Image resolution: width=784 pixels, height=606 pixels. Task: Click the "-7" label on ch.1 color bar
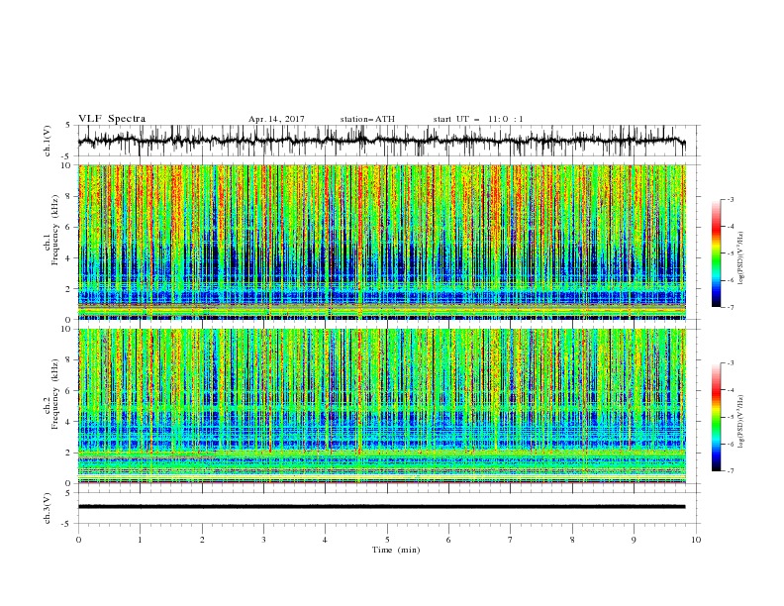pyautogui.click(x=731, y=307)
